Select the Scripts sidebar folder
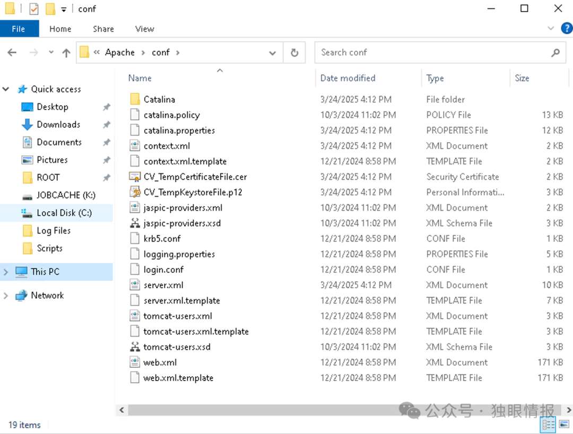 pos(49,248)
